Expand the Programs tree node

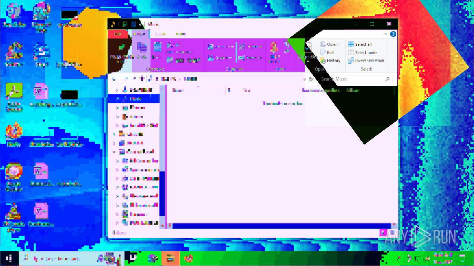117,214
